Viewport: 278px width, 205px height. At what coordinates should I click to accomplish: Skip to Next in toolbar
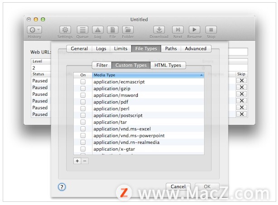[178, 30]
